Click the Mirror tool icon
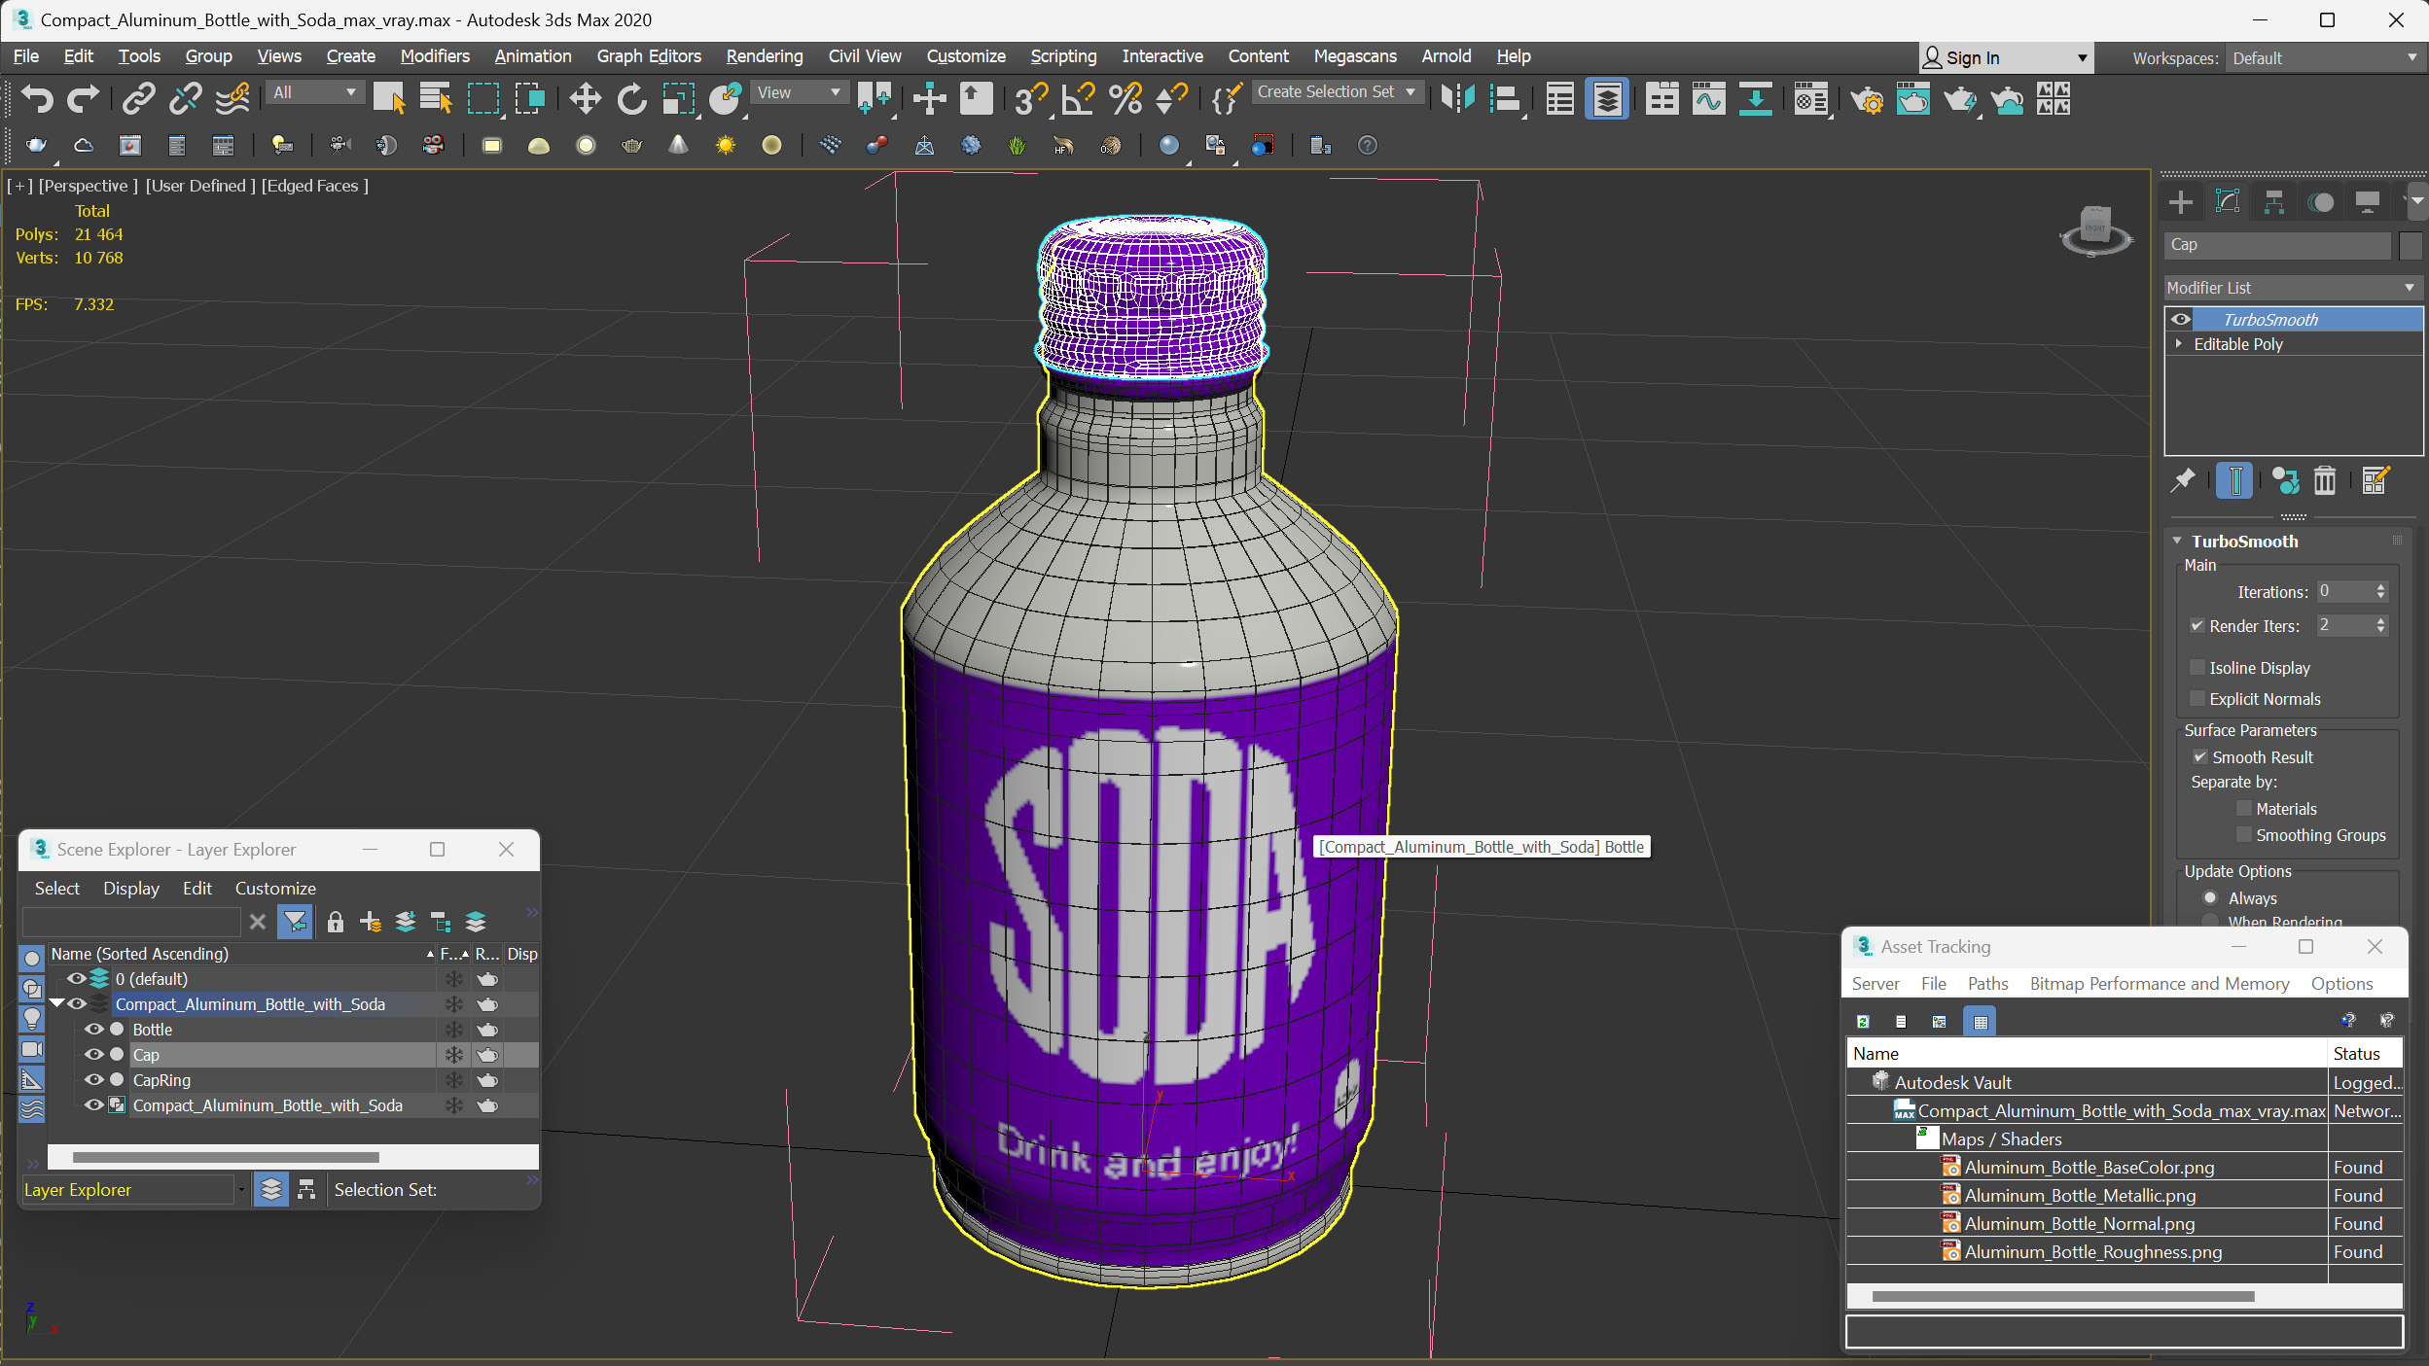The width and height of the screenshot is (2429, 1366). (x=1457, y=98)
